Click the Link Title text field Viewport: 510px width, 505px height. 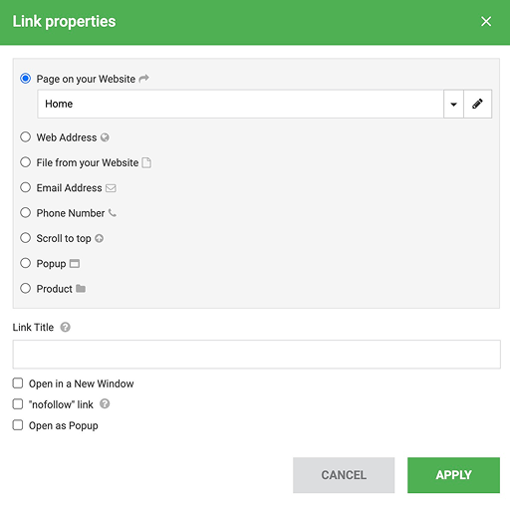click(x=256, y=355)
